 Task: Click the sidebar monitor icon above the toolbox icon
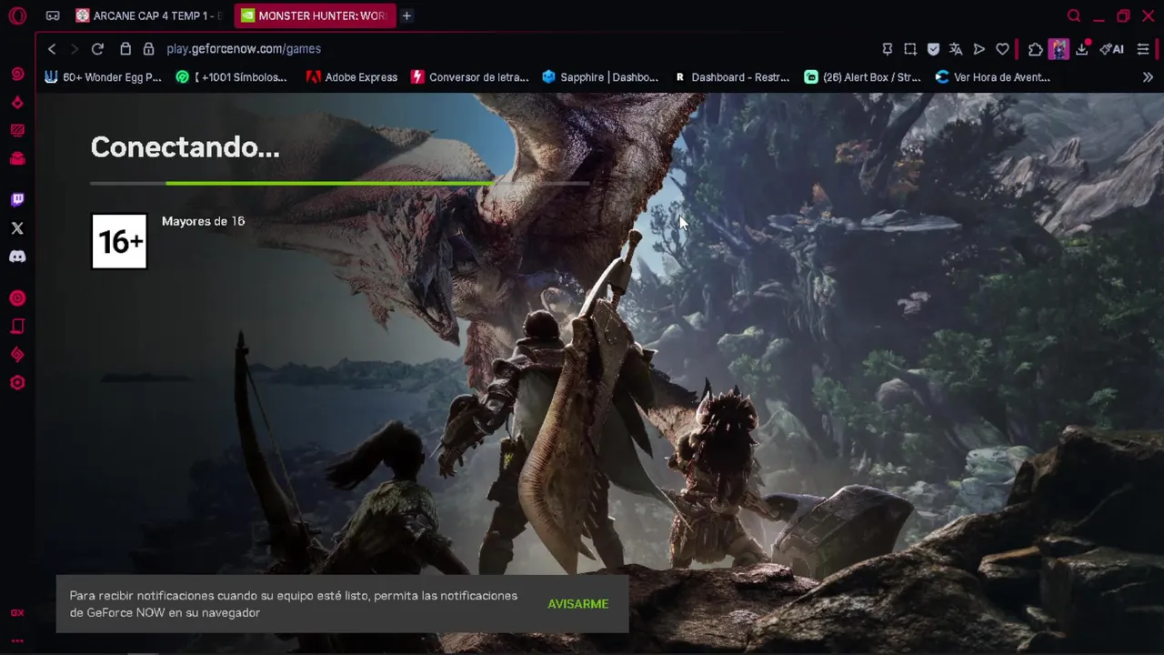coord(17,130)
